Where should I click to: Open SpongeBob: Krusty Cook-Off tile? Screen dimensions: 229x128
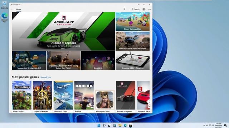pos(29,61)
